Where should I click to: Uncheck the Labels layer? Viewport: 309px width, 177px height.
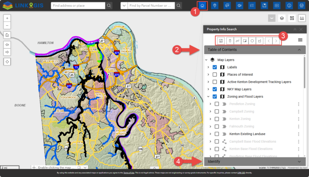(x=215, y=67)
